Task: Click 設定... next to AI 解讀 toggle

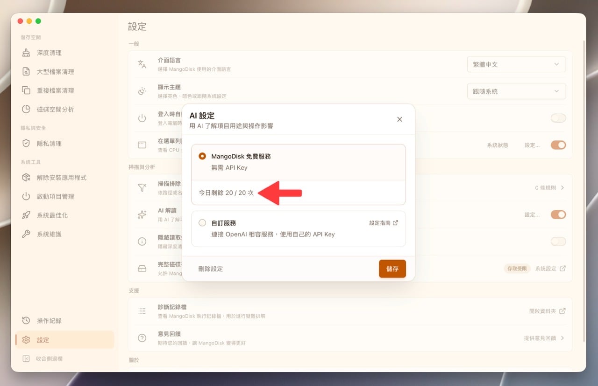Action: [x=532, y=214]
